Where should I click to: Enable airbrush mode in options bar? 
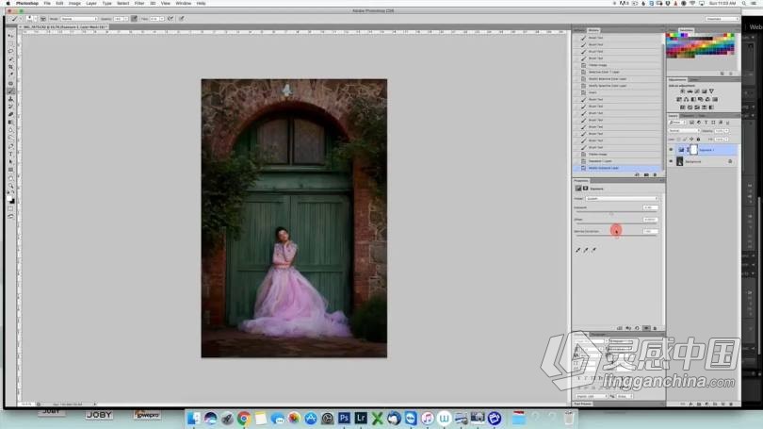pyautogui.click(x=170, y=19)
